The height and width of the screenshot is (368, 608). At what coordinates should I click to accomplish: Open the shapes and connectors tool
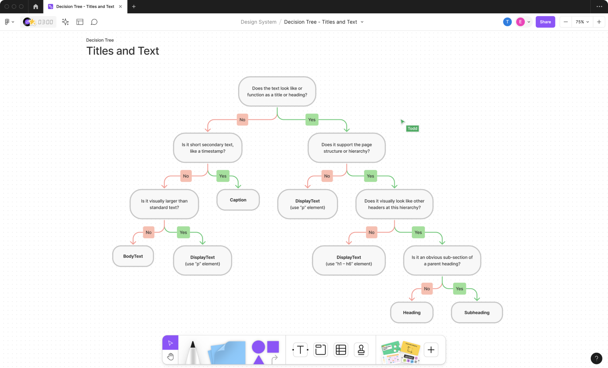click(x=265, y=351)
